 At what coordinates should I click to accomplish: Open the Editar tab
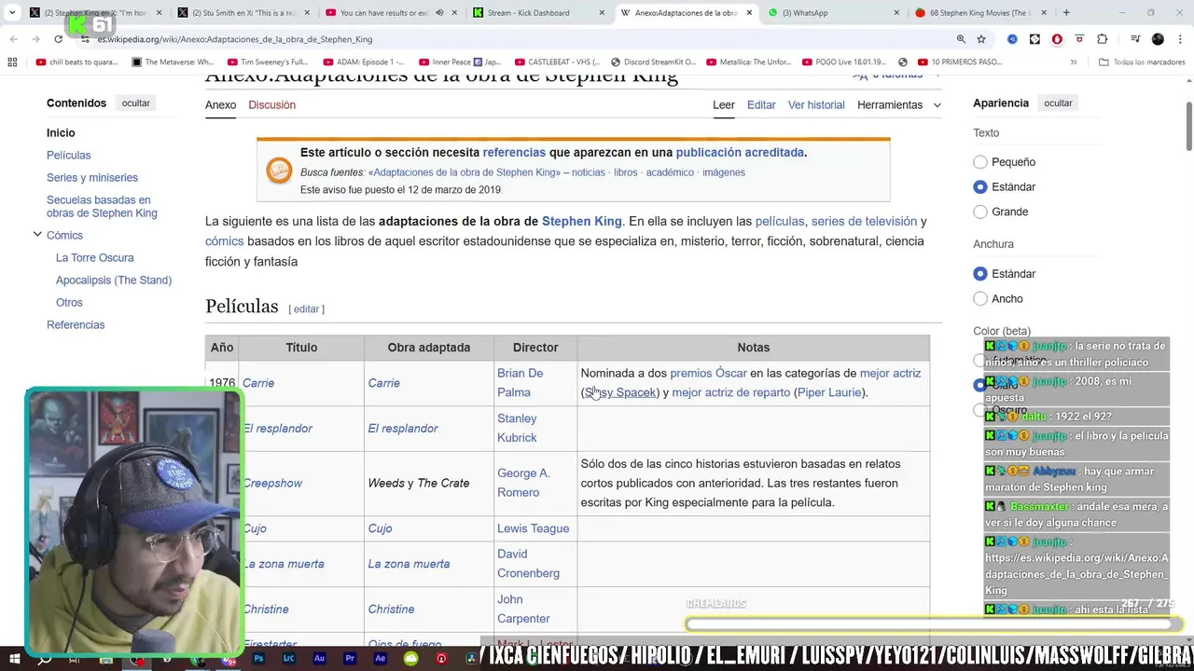[761, 105]
